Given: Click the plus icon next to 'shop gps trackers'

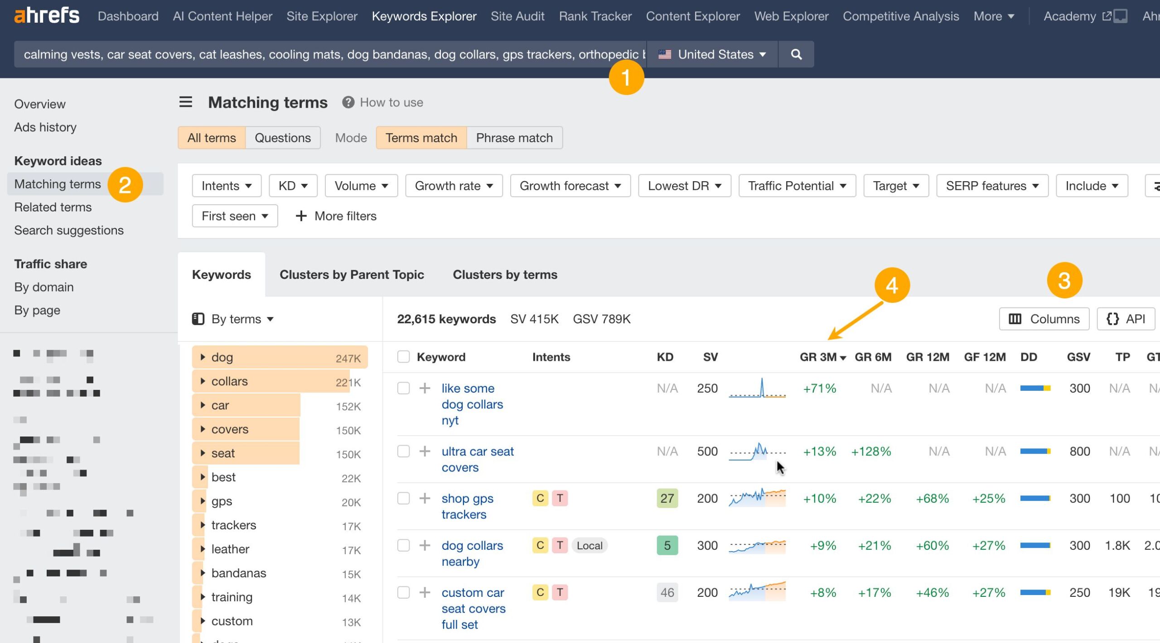Looking at the screenshot, I should (x=425, y=498).
